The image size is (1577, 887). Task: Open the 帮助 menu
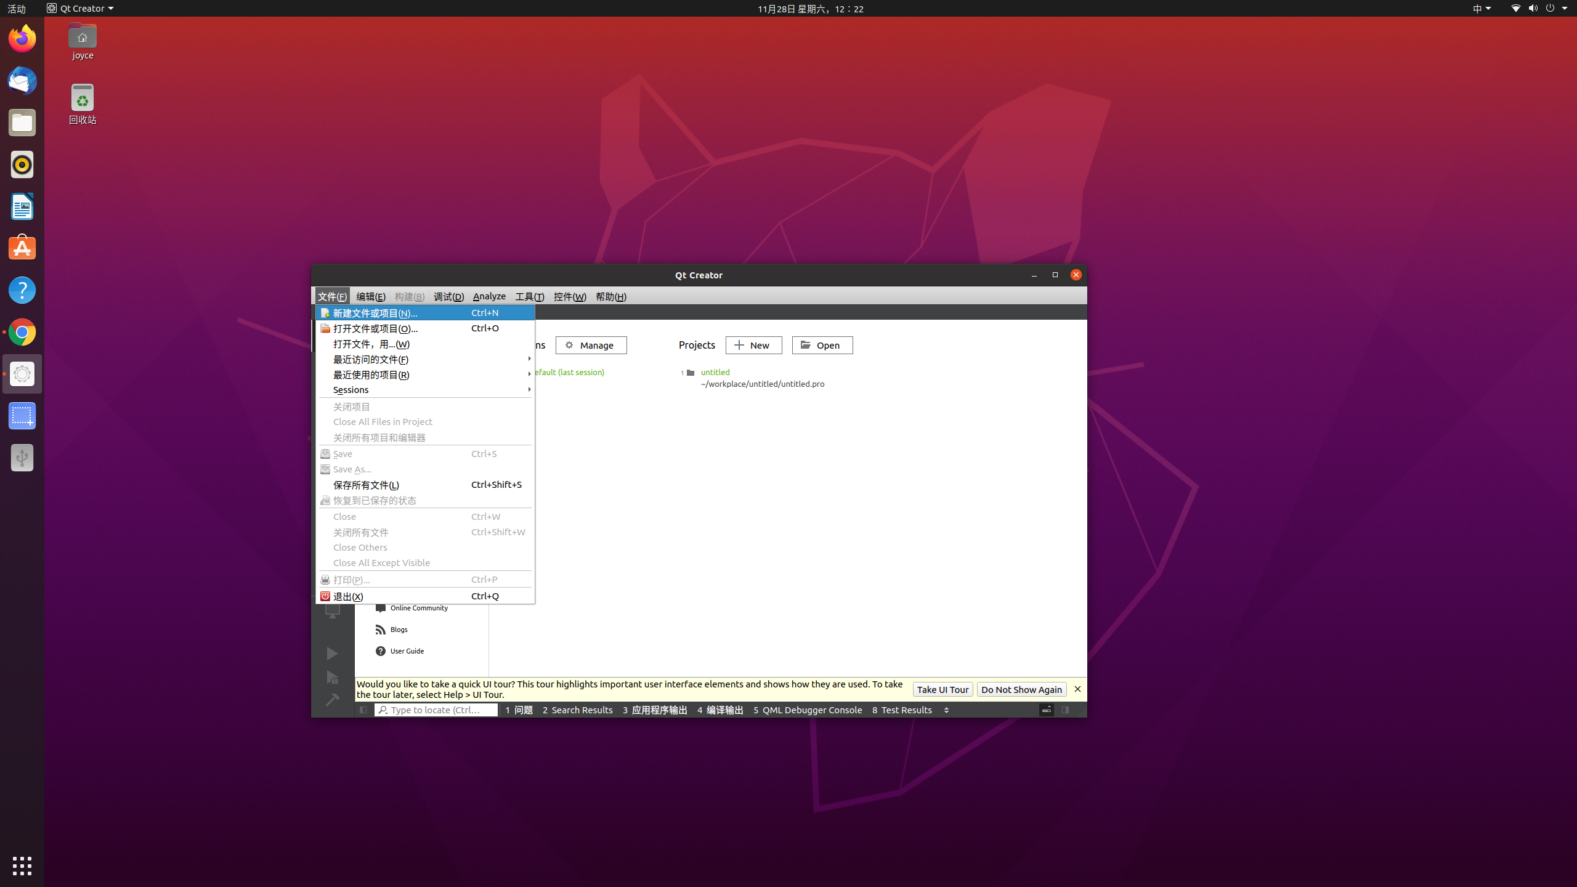[611, 297]
